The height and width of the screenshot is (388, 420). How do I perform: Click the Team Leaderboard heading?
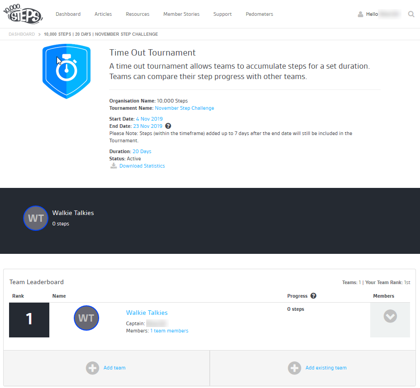(37, 282)
